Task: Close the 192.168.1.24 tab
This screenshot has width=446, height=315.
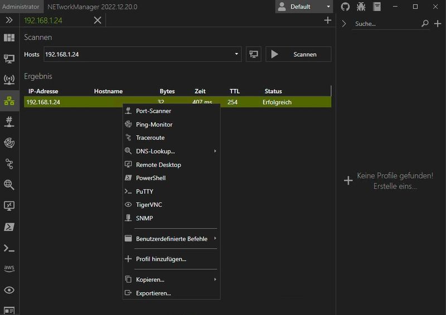Action: [98, 20]
